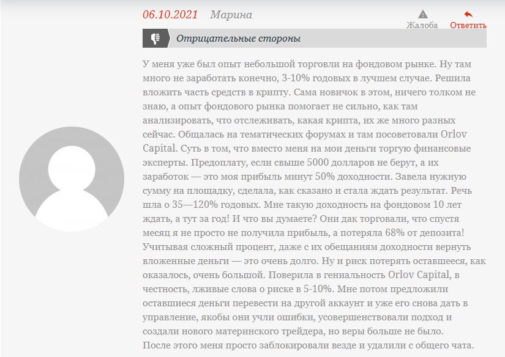Click the thumbs-down icon in the header bar
This screenshot has height=357, width=505.
click(156, 39)
